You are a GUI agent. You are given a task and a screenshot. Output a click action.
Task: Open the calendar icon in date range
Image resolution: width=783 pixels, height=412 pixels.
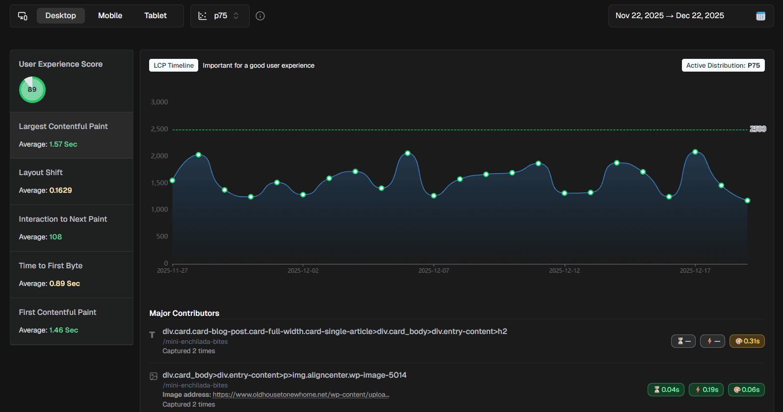tap(760, 16)
